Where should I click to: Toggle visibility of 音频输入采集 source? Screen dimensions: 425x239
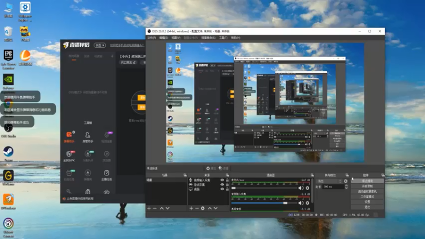(x=222, y=180)
